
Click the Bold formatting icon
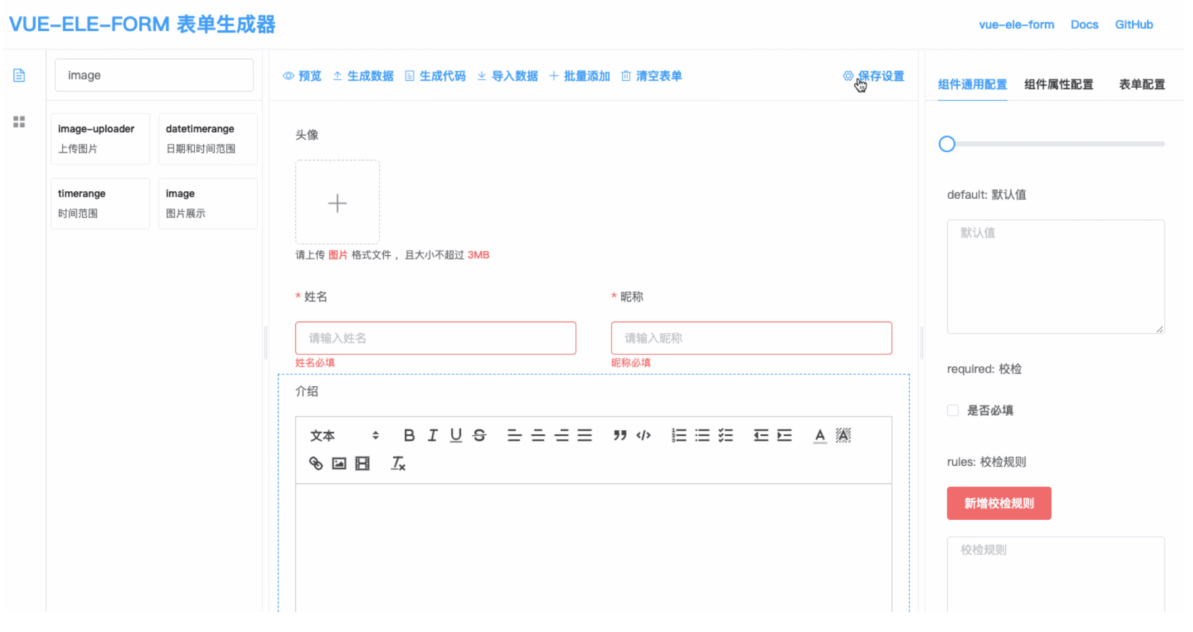[409, 435]
